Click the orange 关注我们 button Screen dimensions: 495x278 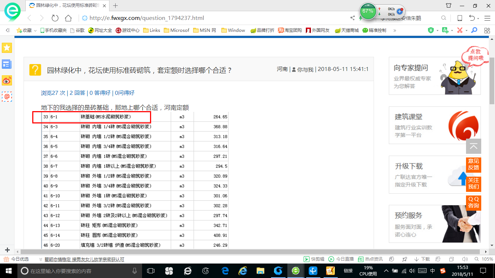[x=474, y=184]
